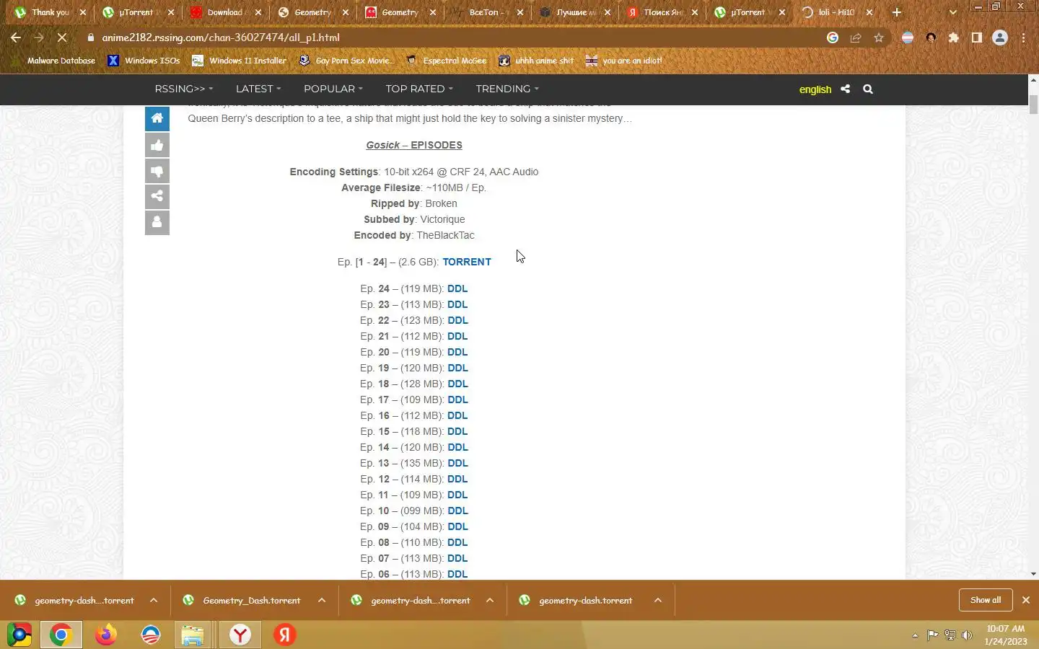1039x649 pixels.
Task: Open the Malware Database bookmark
Action: (x=55, y=61)
